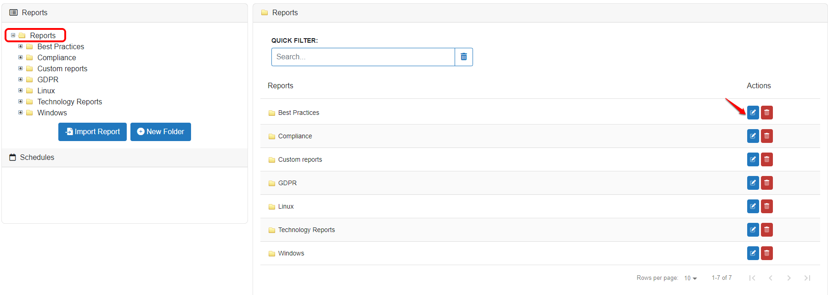This screenshot has height=295, width=828.
Task: Go to the last page of results
Action: (807, 278)
